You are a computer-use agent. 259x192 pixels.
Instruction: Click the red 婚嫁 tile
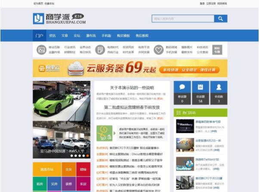[x=83, y=169]
